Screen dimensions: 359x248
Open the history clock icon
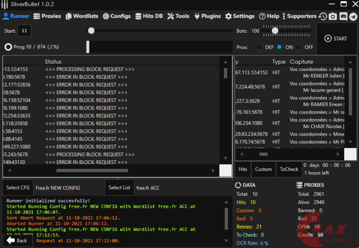point(323,16)
